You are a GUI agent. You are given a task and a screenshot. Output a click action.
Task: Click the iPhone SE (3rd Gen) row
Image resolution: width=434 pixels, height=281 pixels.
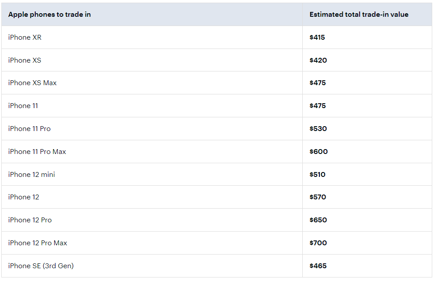click(216, 266)
